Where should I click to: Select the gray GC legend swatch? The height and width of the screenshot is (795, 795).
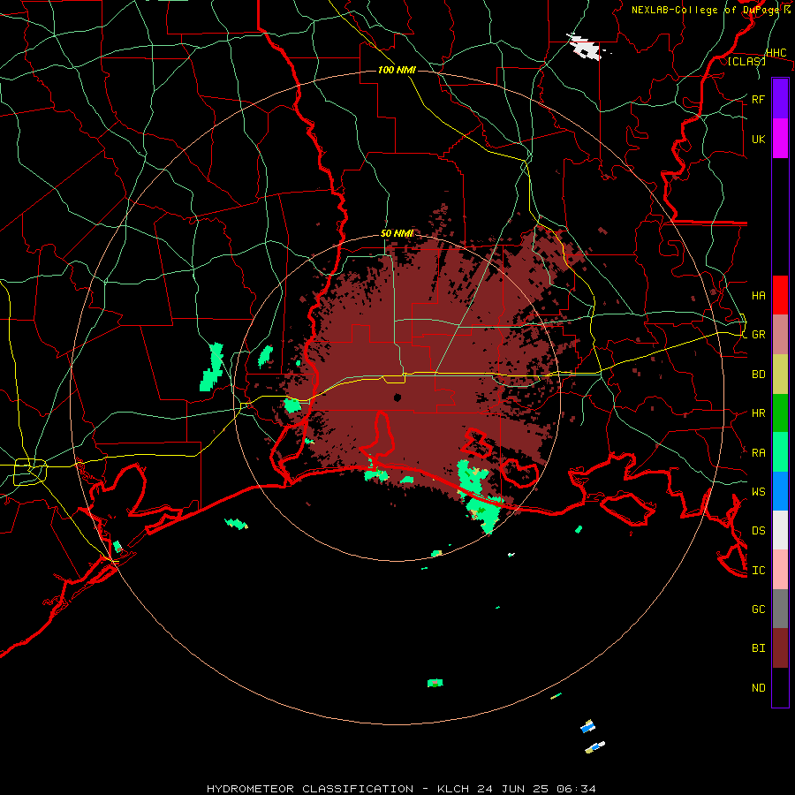pyautogui.click(x=780, y=609)
